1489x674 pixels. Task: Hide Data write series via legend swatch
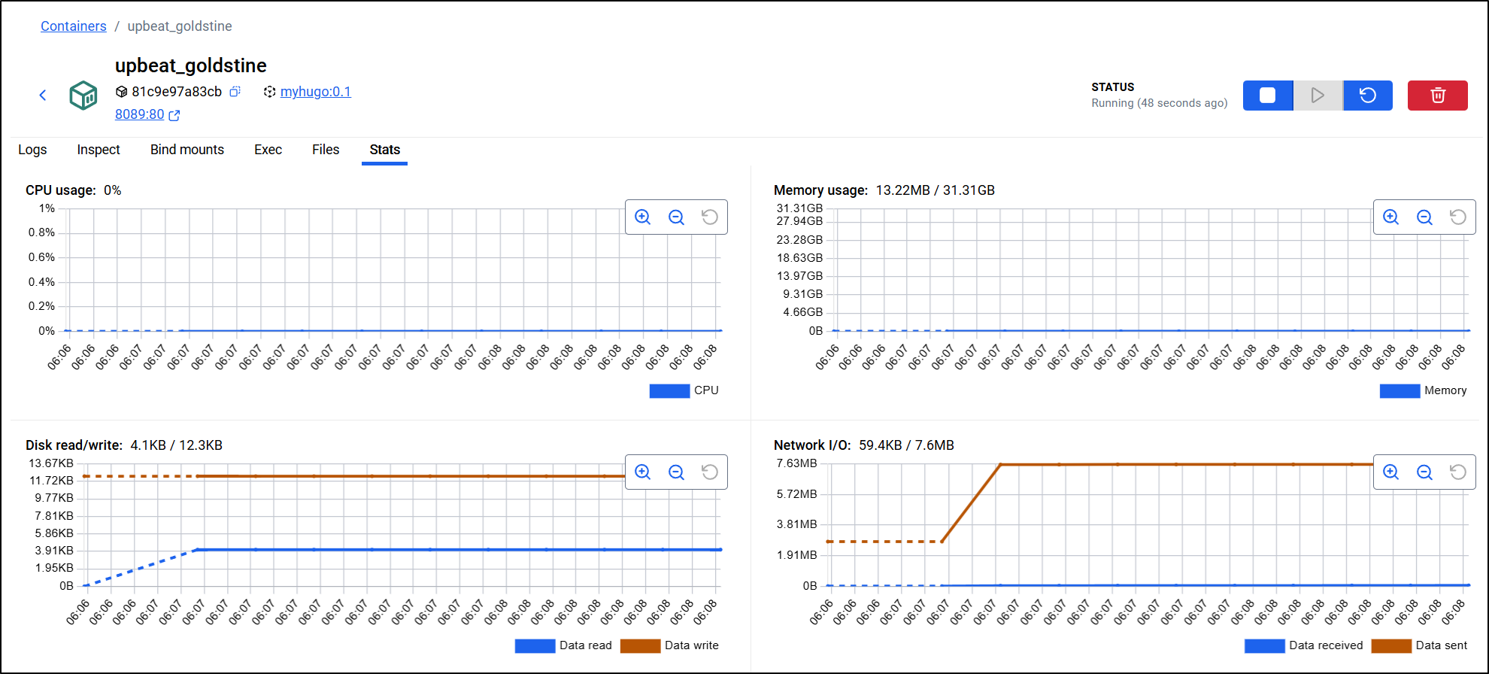tap(640, 645)
